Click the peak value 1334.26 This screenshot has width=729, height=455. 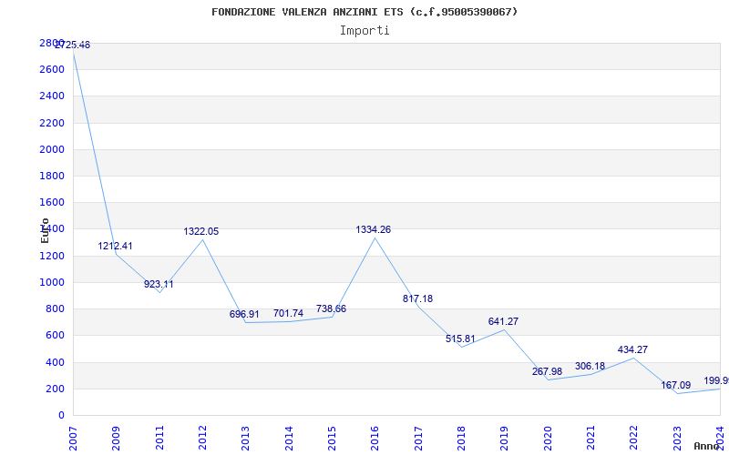click(374, 229)
